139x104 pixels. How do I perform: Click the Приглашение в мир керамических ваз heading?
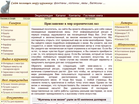click(71, 24)
